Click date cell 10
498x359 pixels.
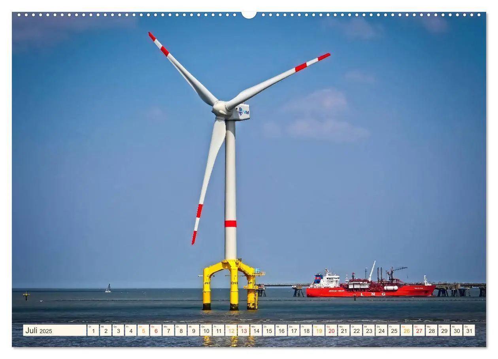click(206, 331)
